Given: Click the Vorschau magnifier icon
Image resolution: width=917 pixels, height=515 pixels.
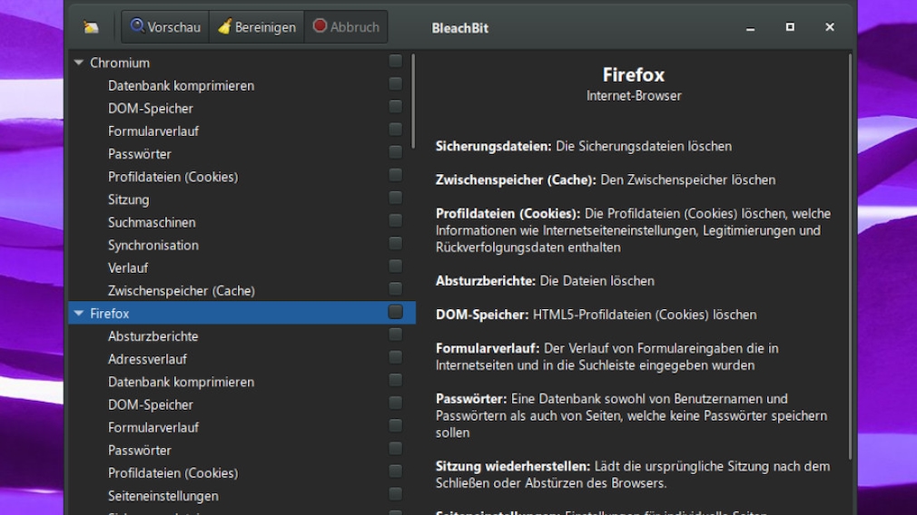Looking at the screenshot, I should click(137, 26).
